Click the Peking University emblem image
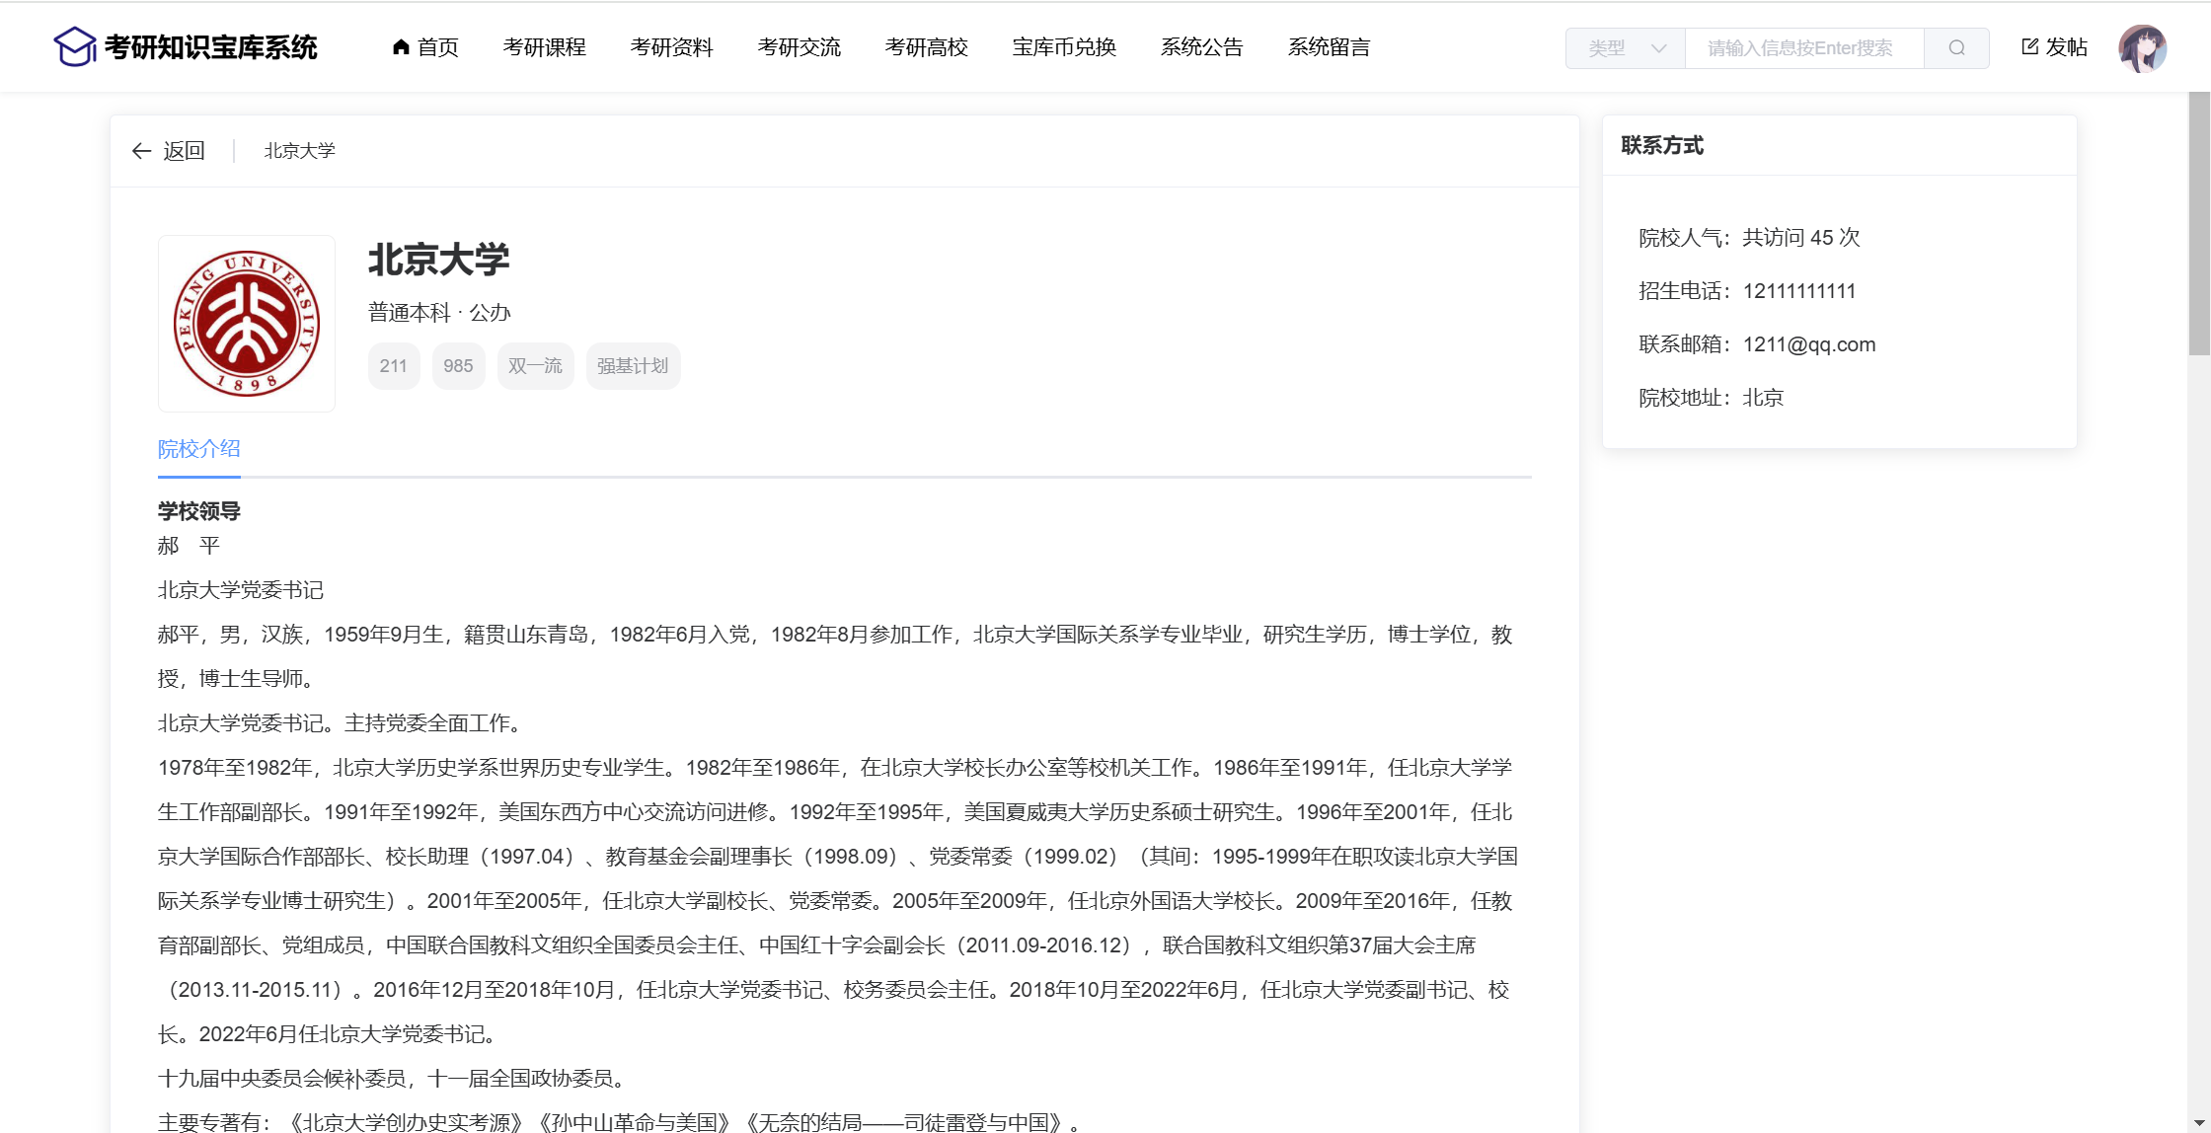The height and width of the screenshot is (1133, 2211). pyautogui.click(x=247, y=324)
